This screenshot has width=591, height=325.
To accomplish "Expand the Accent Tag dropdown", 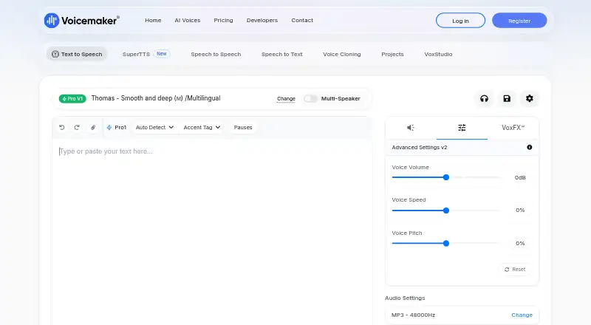I will pos(202,128).
